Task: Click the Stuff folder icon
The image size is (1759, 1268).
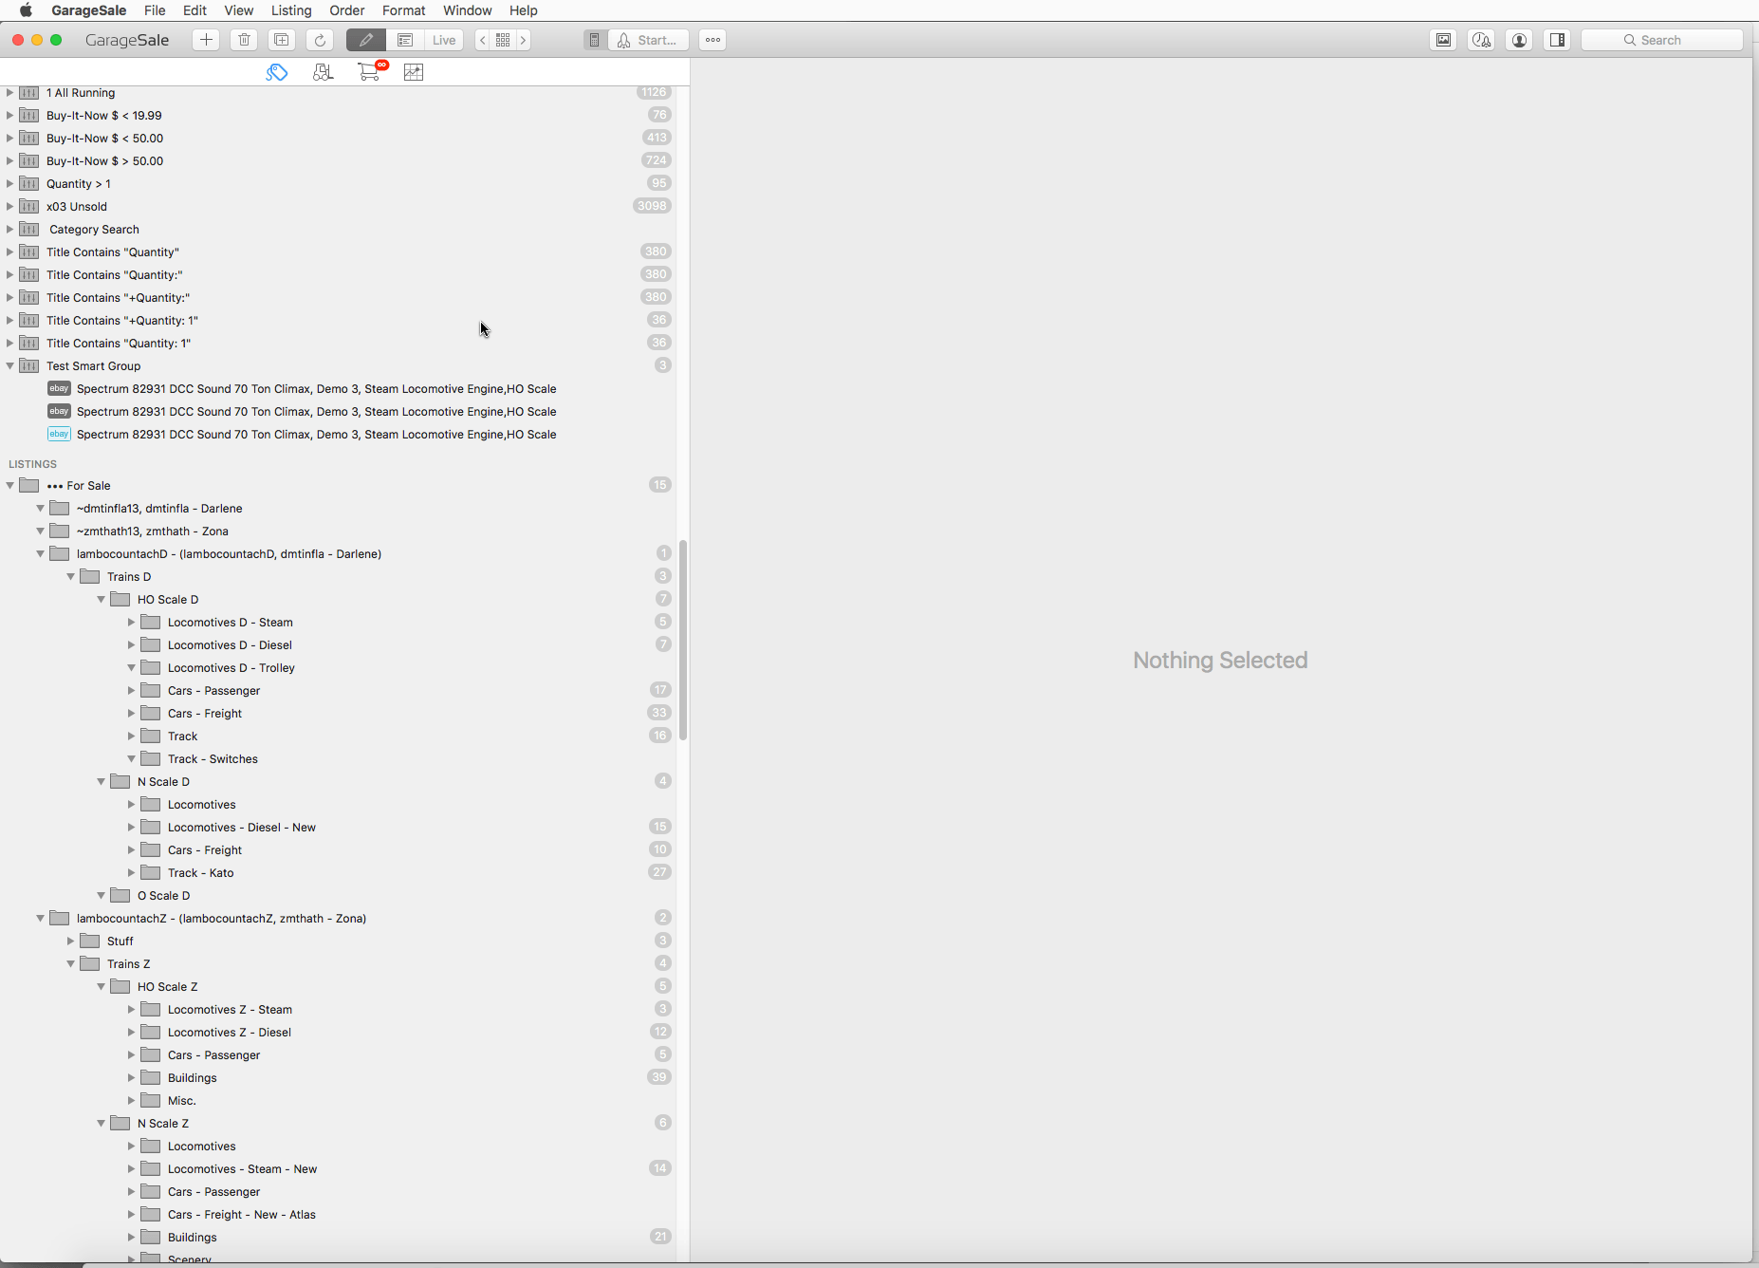Action: coord(90,941)
